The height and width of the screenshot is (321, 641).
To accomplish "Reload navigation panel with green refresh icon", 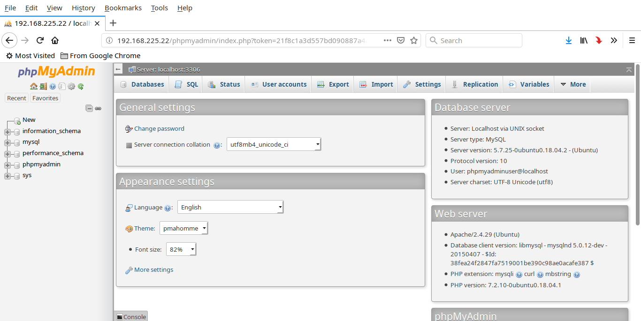I will coord(81,86).
